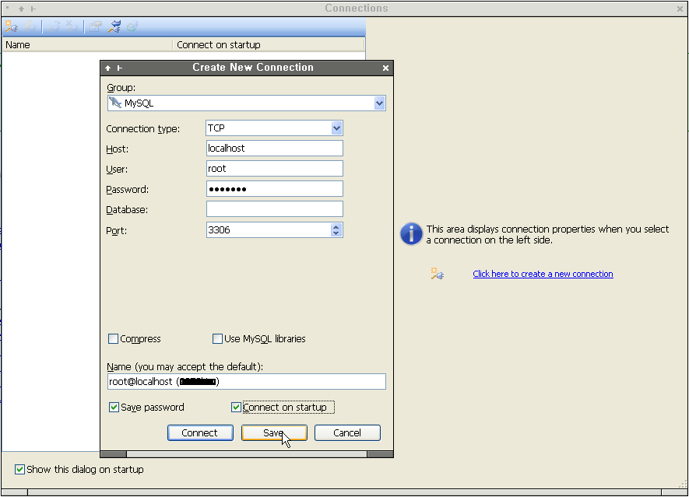
Task: Click the pin icon in the Create New Connection title bar
Action: pyautogui.click(x=120, y=68)
